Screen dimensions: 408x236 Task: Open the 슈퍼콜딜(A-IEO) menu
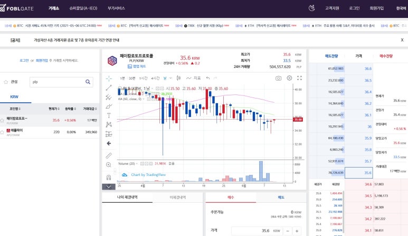click(x=83, y=8)
